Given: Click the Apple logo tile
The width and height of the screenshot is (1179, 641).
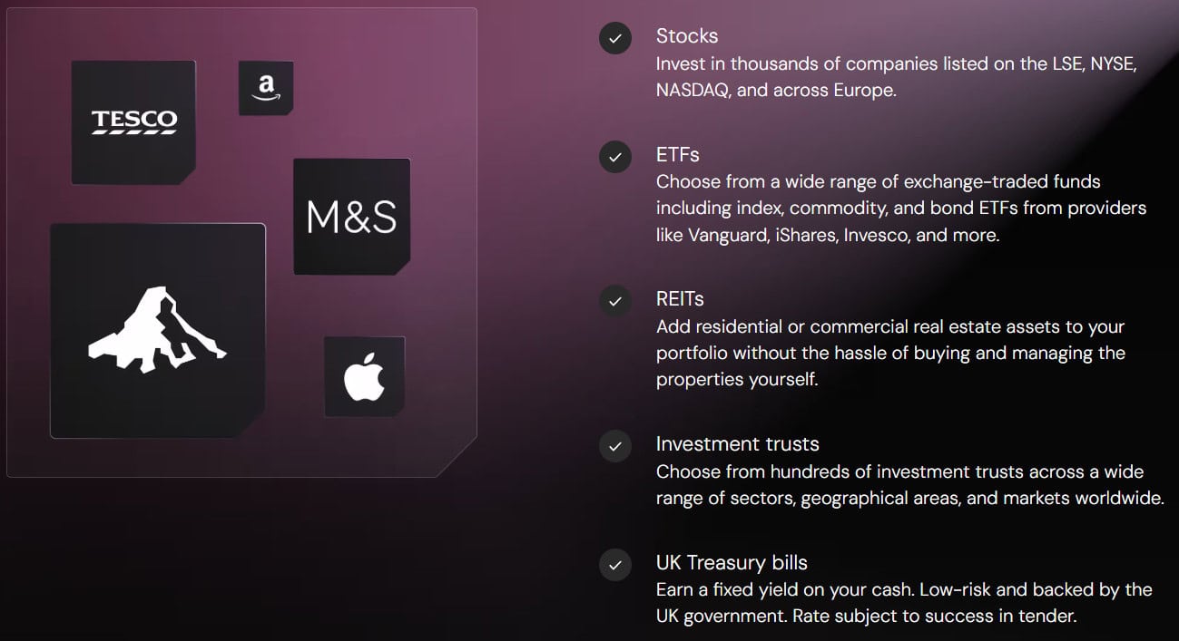Looking at the screenshot, I should [x=364, y=377].
